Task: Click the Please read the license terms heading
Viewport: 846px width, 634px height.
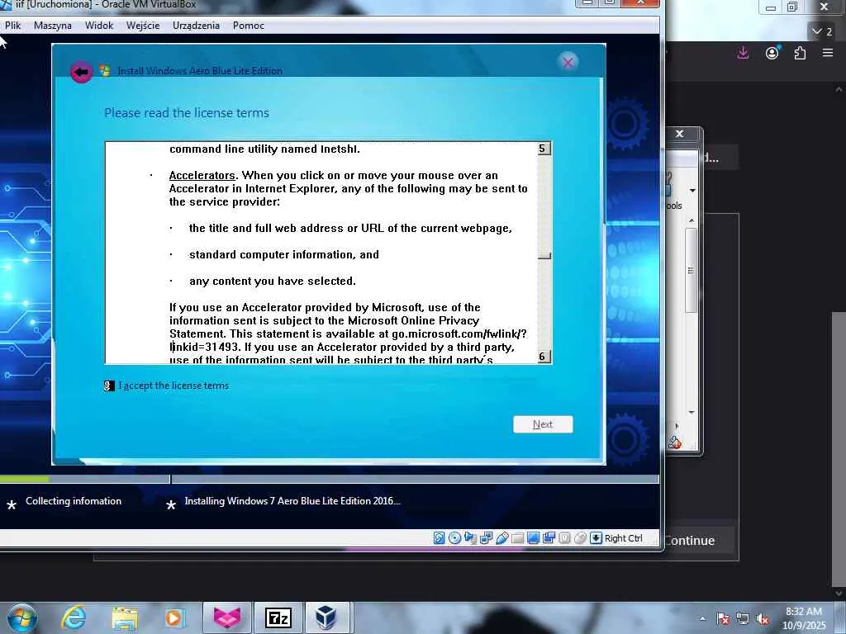Action: (x=187, y=112)
